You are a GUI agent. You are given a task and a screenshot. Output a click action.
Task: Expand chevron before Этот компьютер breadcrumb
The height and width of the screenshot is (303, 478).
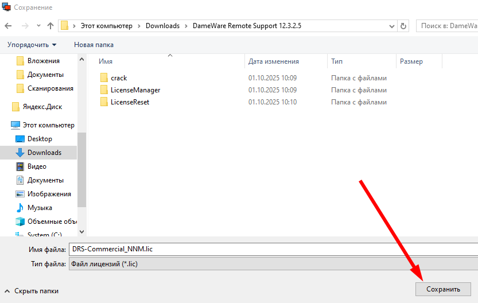(74, 26)
